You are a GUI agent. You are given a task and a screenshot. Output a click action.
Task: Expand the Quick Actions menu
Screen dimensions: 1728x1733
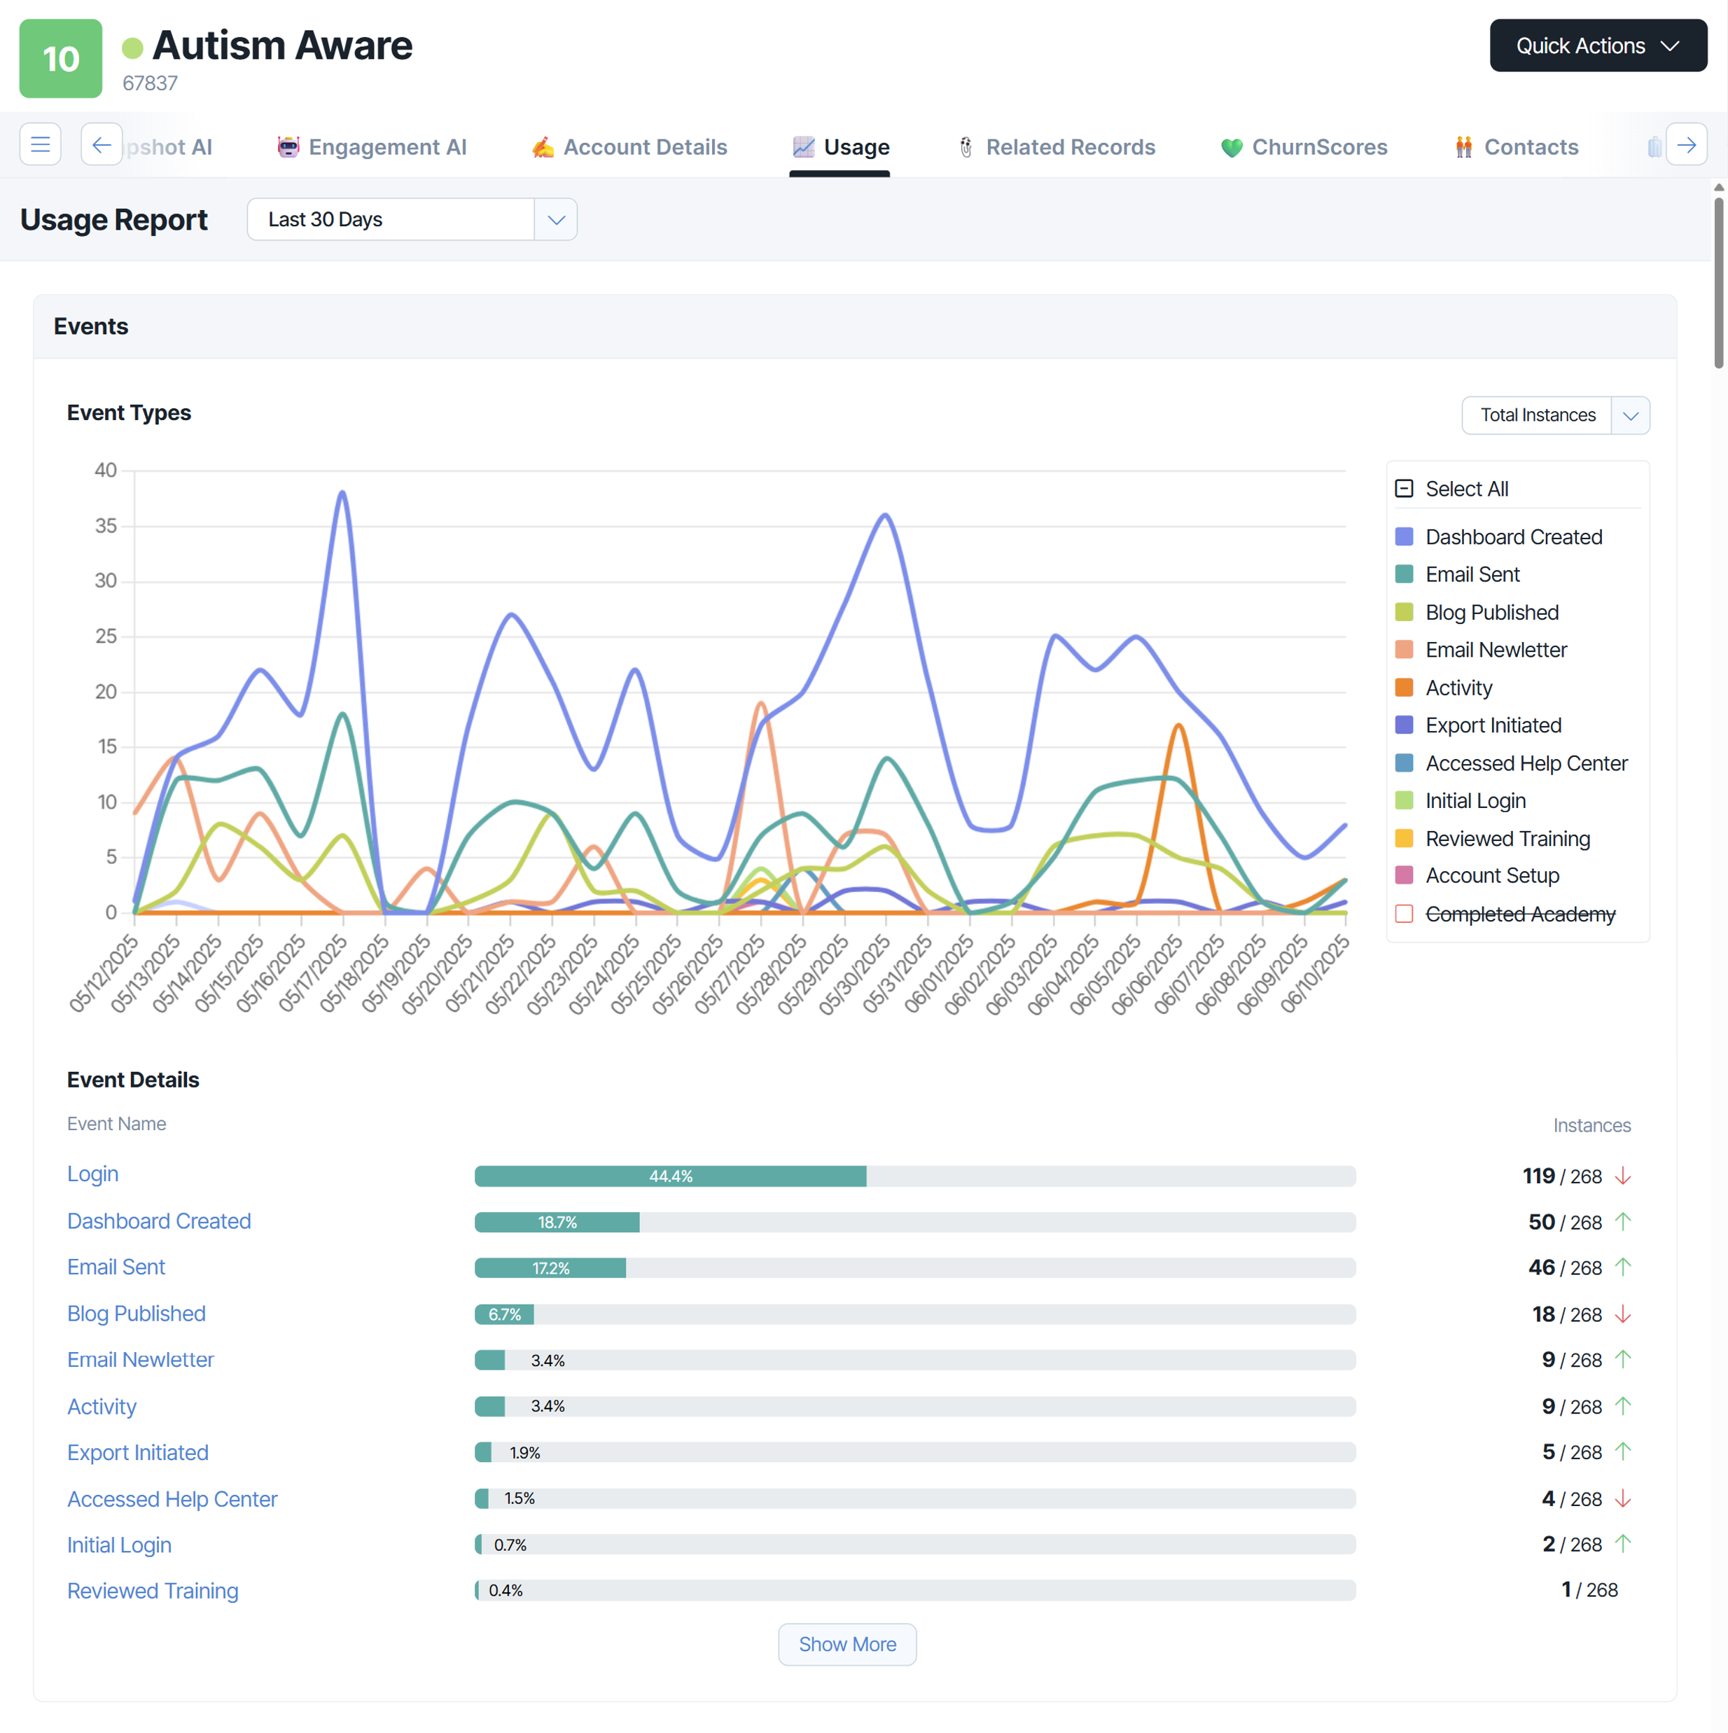coord(1597,45)
